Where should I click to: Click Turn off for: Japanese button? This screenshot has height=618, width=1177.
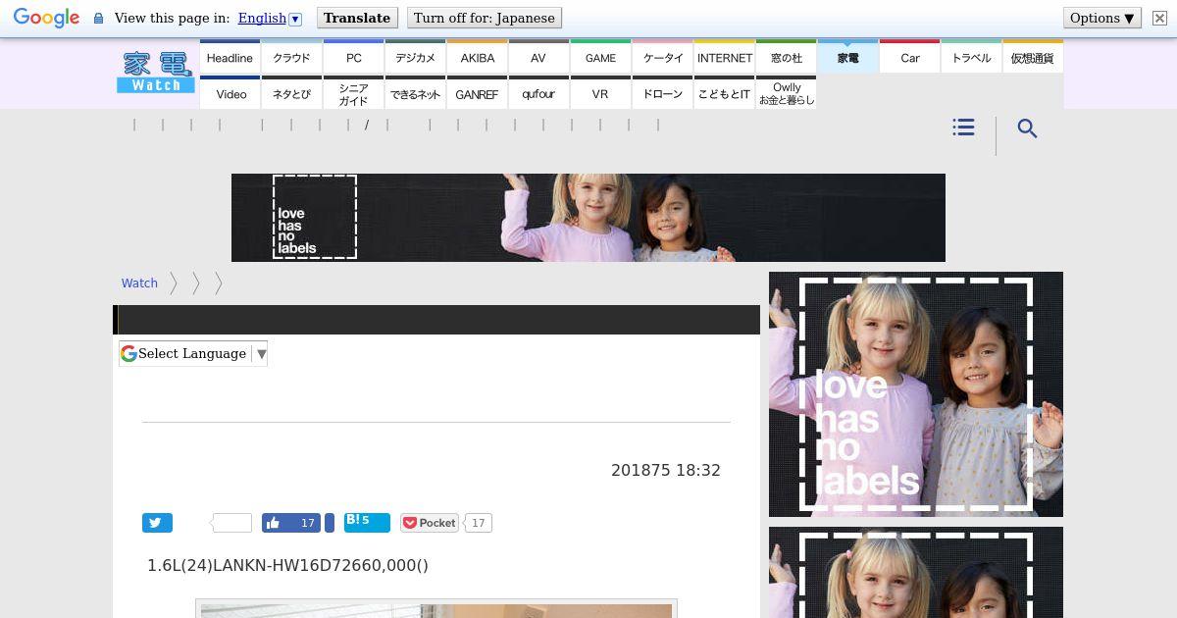click(484, 18)
